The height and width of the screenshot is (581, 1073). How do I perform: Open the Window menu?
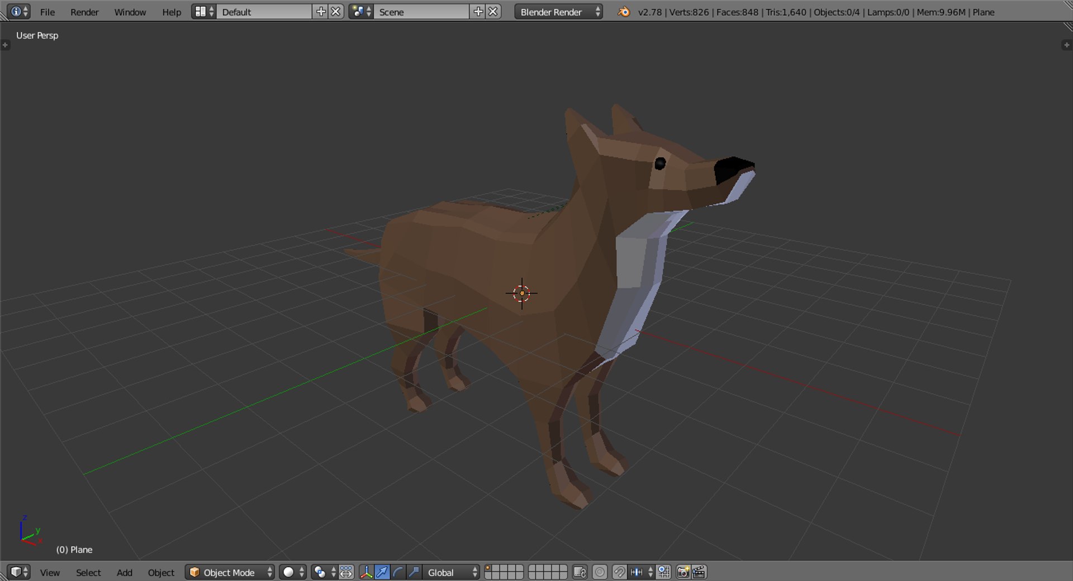click(x=130, y=12)
